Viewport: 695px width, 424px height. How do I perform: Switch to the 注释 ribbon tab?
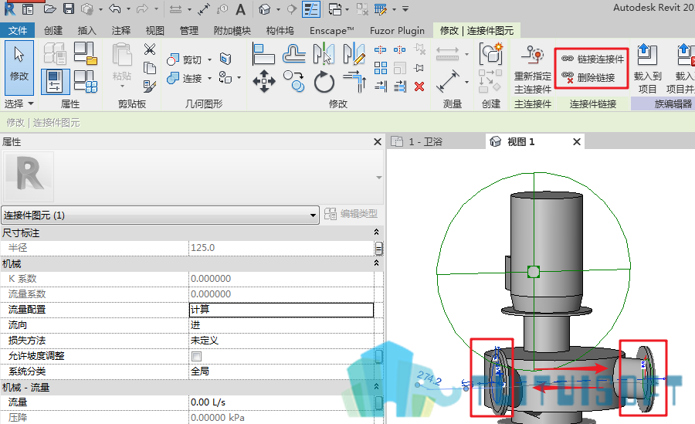tap(121, 31)
